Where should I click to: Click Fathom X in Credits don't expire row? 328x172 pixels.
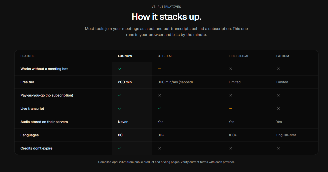point(278,148)
